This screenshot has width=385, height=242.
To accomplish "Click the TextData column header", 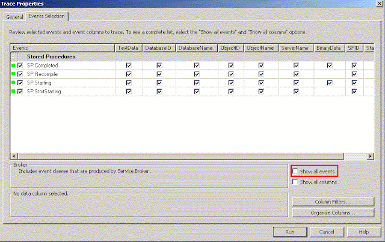I will click(x=128, y=48).
